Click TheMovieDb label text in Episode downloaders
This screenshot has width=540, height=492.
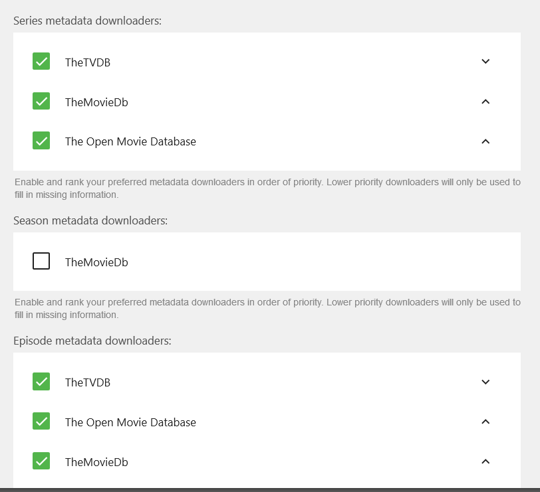[x=96, y=462]
